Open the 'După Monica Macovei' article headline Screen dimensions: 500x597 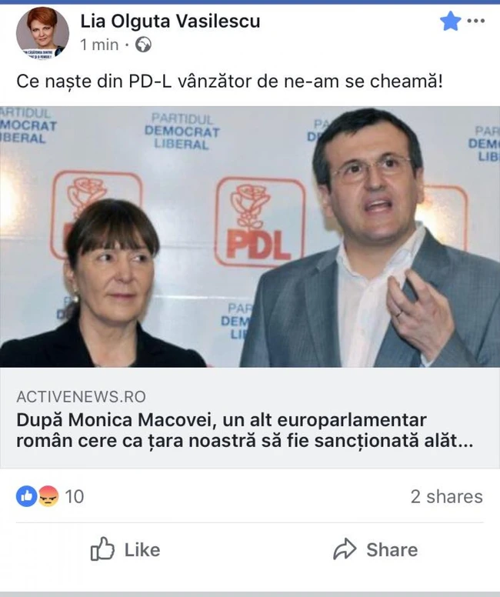[x=245, y=431]
